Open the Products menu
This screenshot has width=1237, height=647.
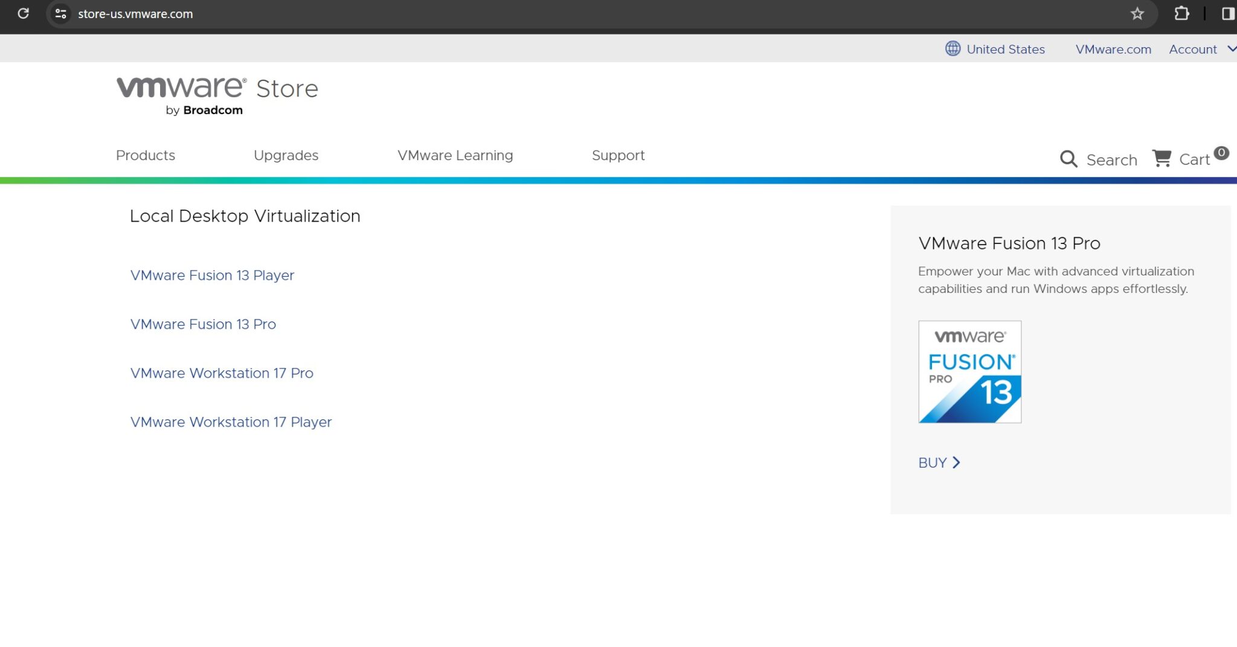click(x=145, y=155)
